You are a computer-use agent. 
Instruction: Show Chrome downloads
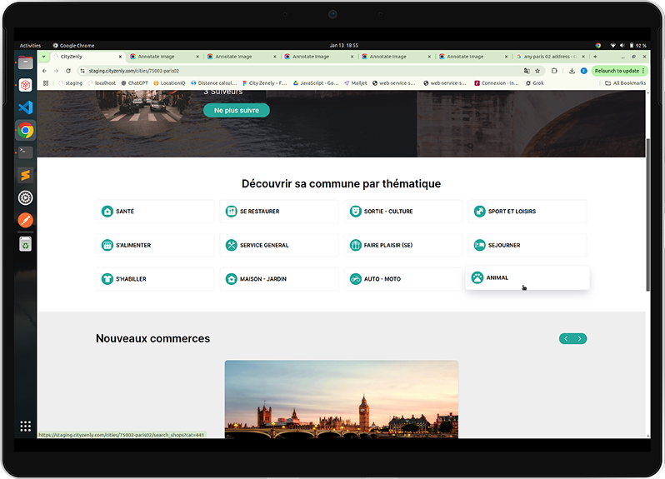coord(572,71)
